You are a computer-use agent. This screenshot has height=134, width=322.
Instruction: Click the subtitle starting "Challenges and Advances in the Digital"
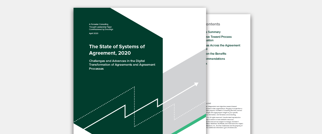pyautogui.click(x=122, y=65)
